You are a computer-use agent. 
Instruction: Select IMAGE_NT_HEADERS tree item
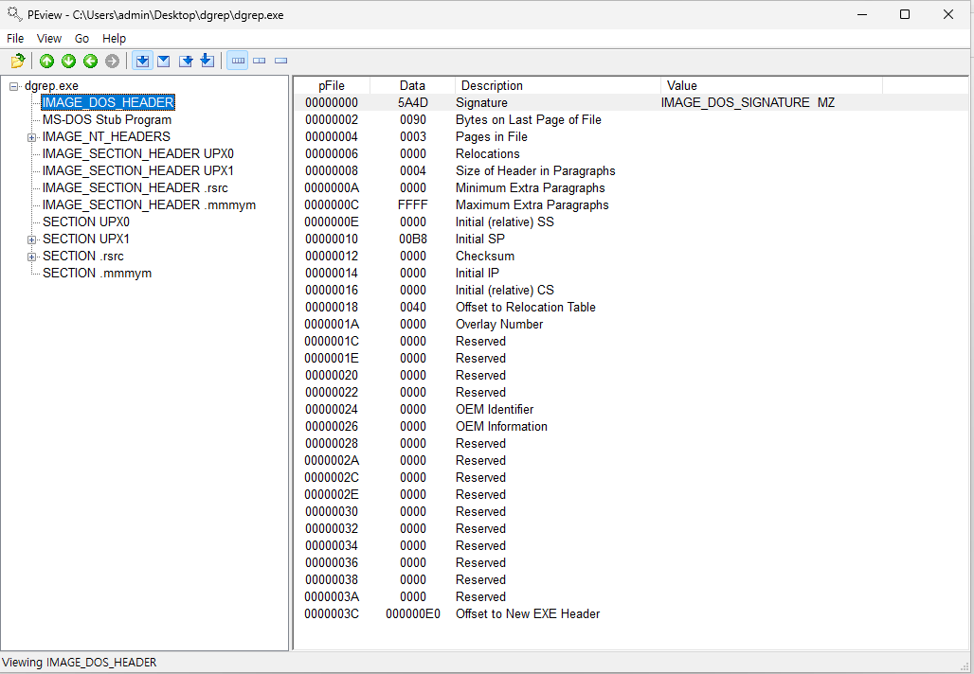(106, 136)
